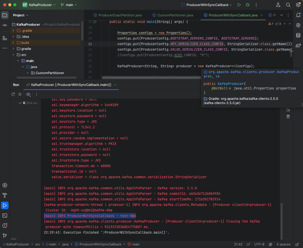The image size is (303, 248).
Task: Go to previous highlighted error arrow
Action: [285, 24]
